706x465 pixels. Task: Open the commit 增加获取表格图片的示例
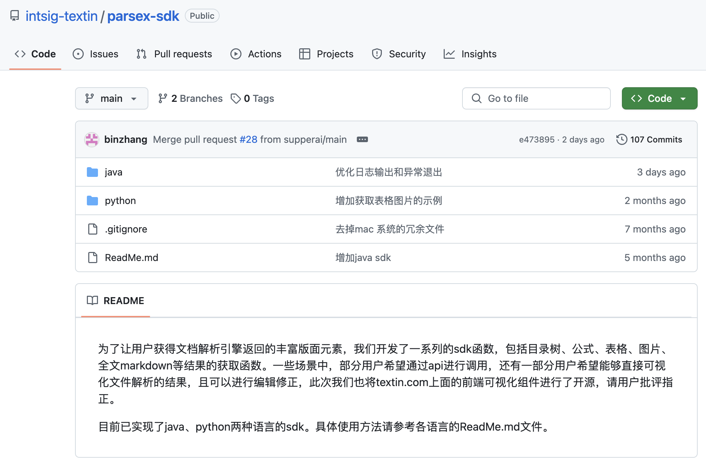[x=389, y=201]
